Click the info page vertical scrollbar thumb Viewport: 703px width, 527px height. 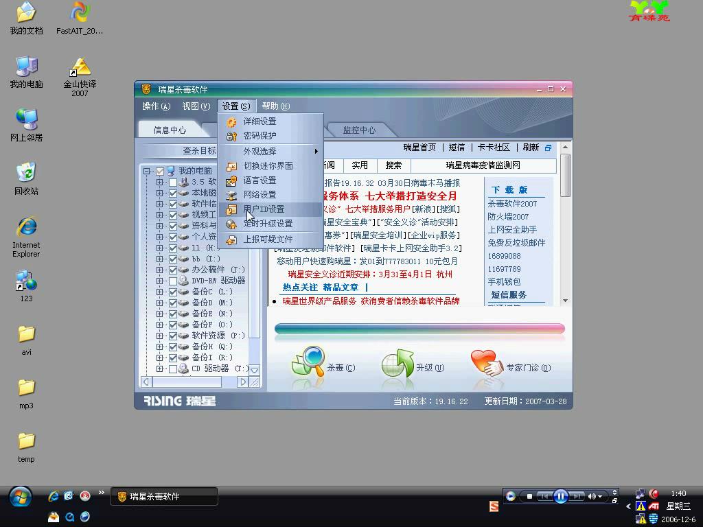click(566, 175)
